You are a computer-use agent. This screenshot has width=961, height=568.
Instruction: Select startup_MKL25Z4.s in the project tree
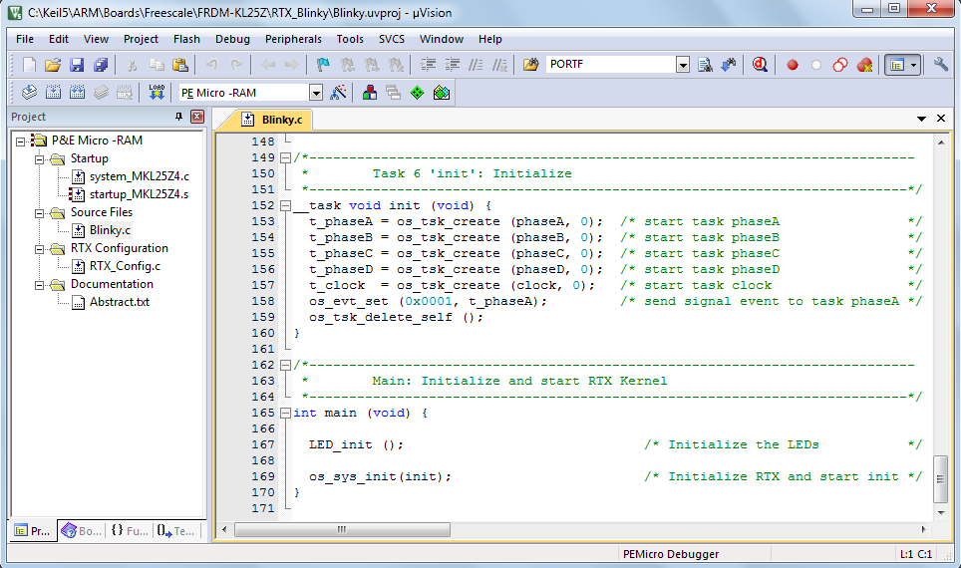[x=139, y=194]
